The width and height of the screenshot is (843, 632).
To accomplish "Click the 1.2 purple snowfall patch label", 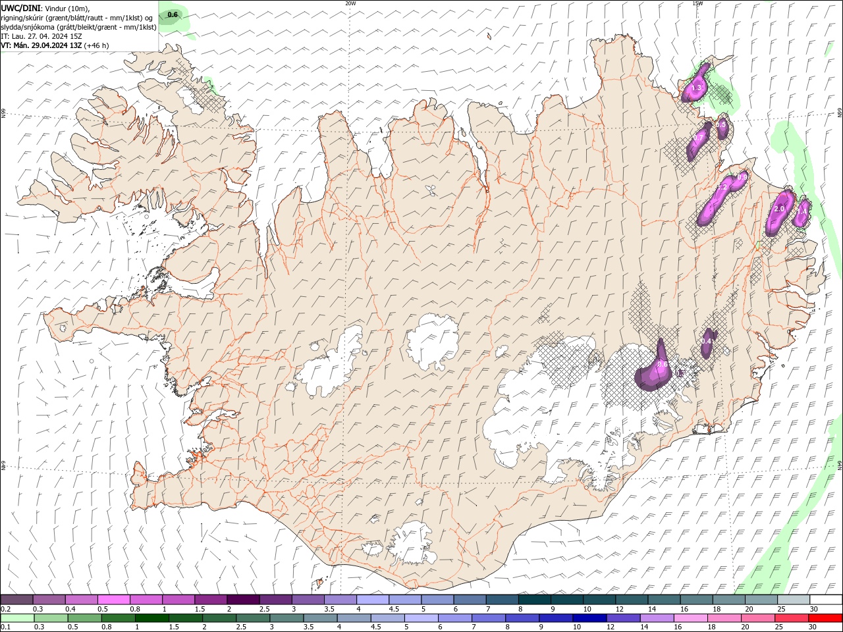I will pyautogui.click(x=721, y=188).
